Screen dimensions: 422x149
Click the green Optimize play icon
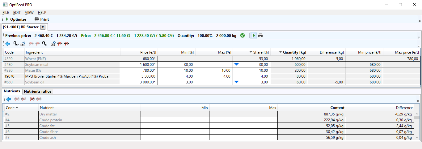[x=7, y=19]
